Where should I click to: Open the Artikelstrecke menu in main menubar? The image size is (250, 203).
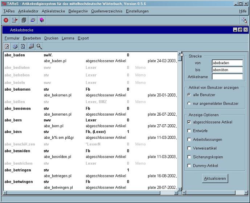point(53,11)
